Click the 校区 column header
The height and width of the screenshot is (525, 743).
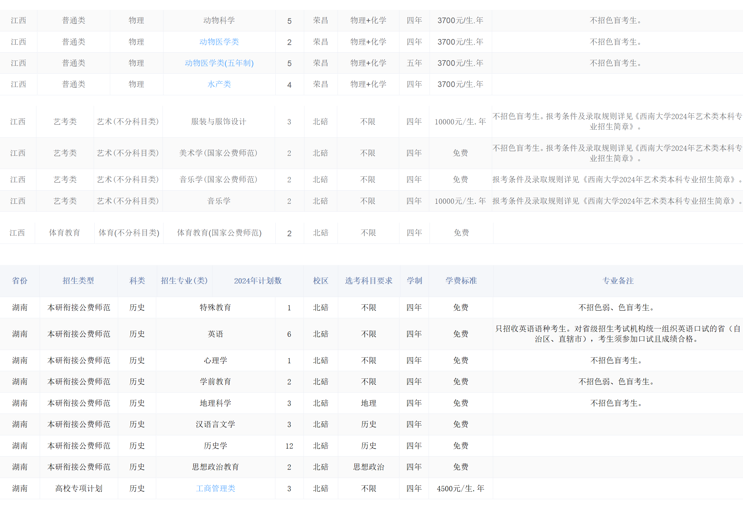pyautogui.click(x=320, y=281)
